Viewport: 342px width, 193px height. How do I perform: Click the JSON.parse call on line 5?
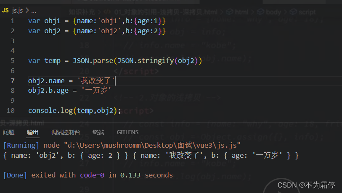[x=93, y=60]
